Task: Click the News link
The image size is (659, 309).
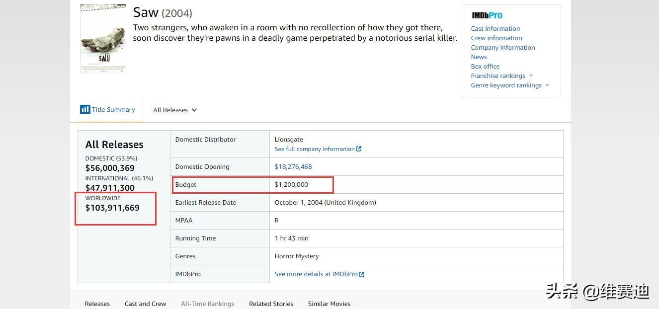Action: (x=479, y=57)
